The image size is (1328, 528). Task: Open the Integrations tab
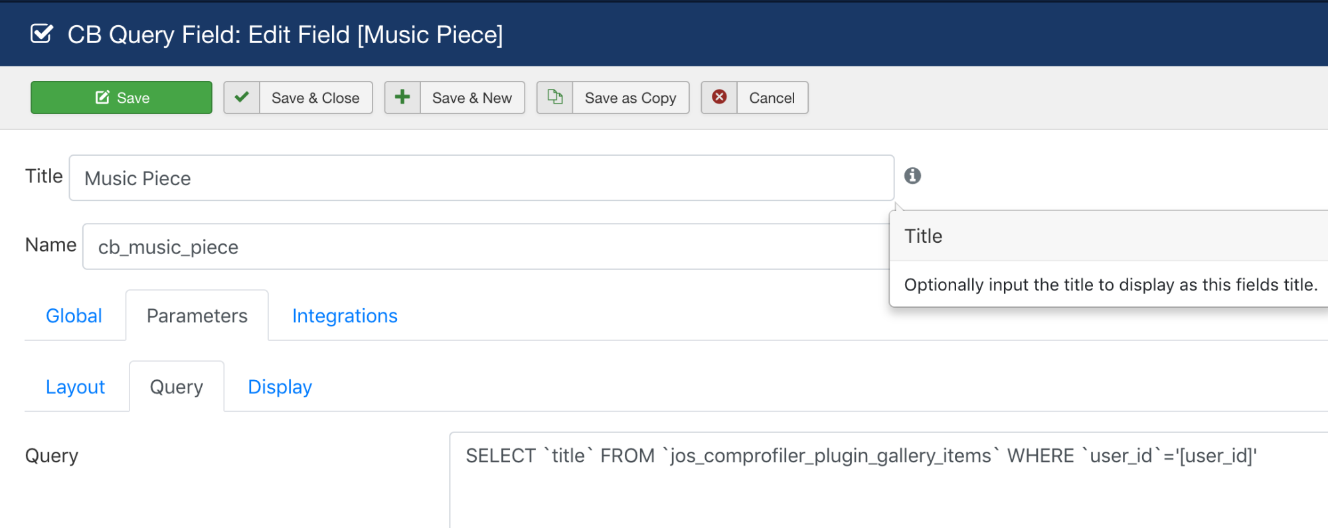345,316
